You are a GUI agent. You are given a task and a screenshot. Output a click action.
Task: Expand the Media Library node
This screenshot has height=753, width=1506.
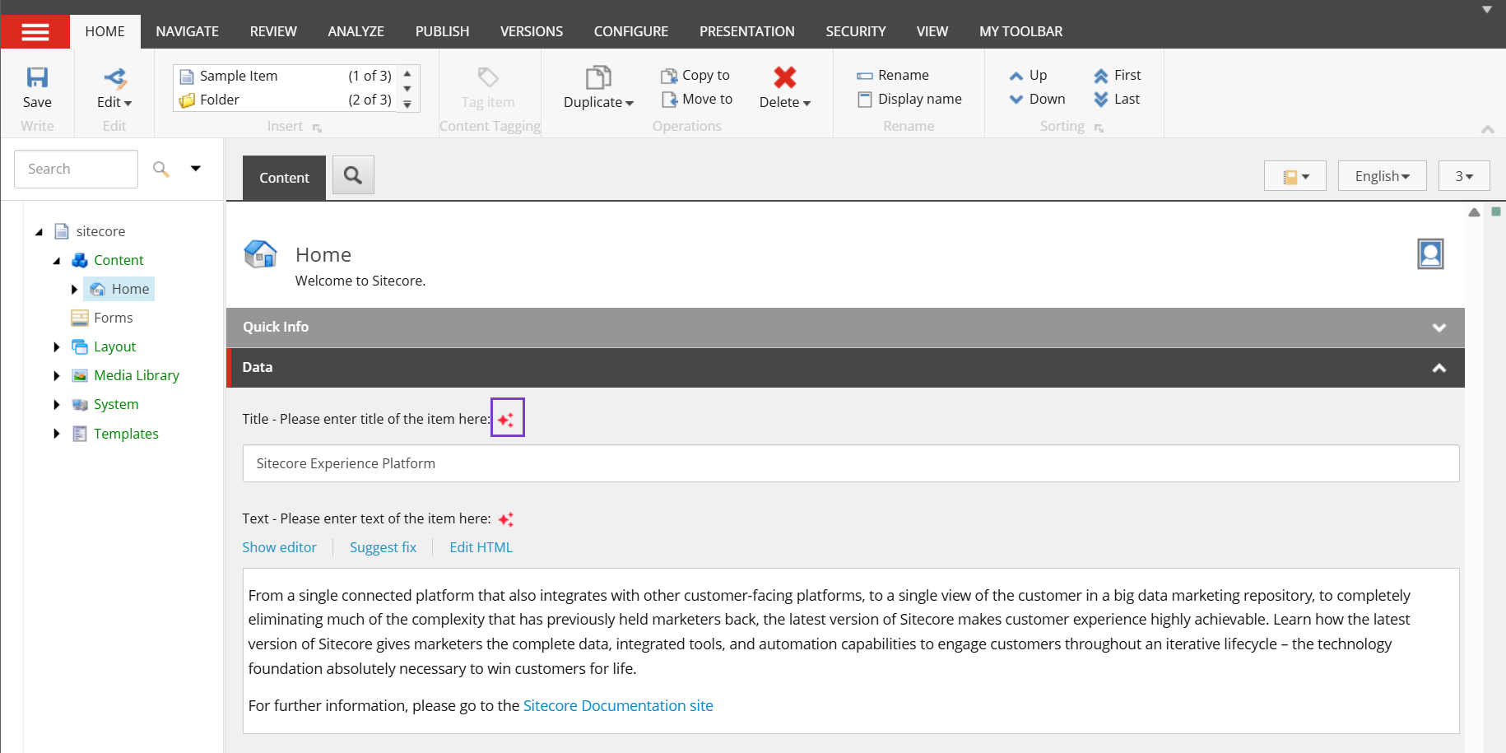pyautogui.click(x=56, y=376)
